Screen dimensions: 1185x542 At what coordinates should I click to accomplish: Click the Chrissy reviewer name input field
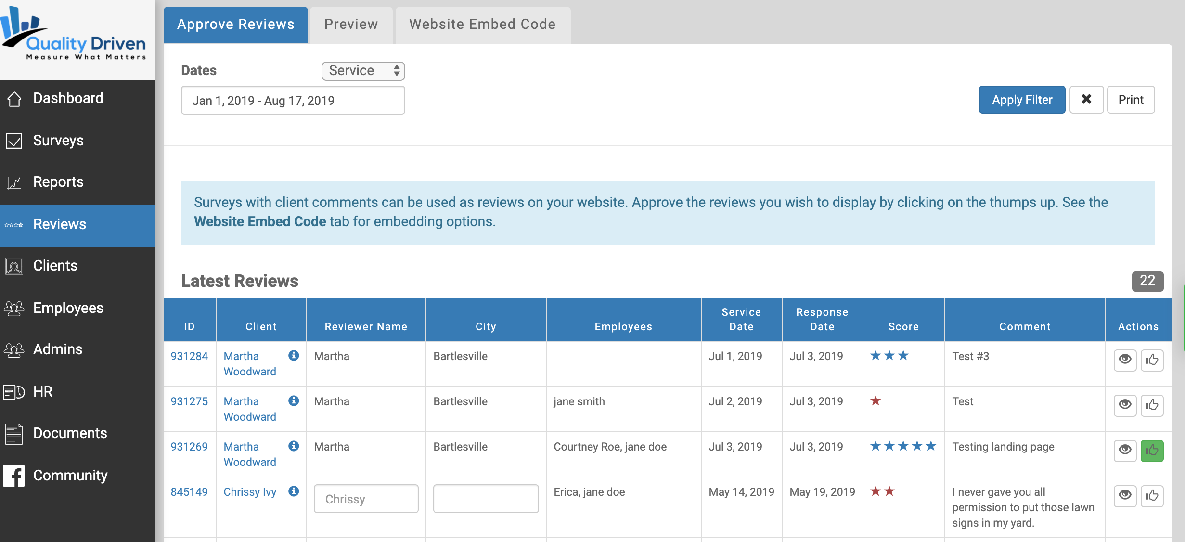click(x=366, y=499)
